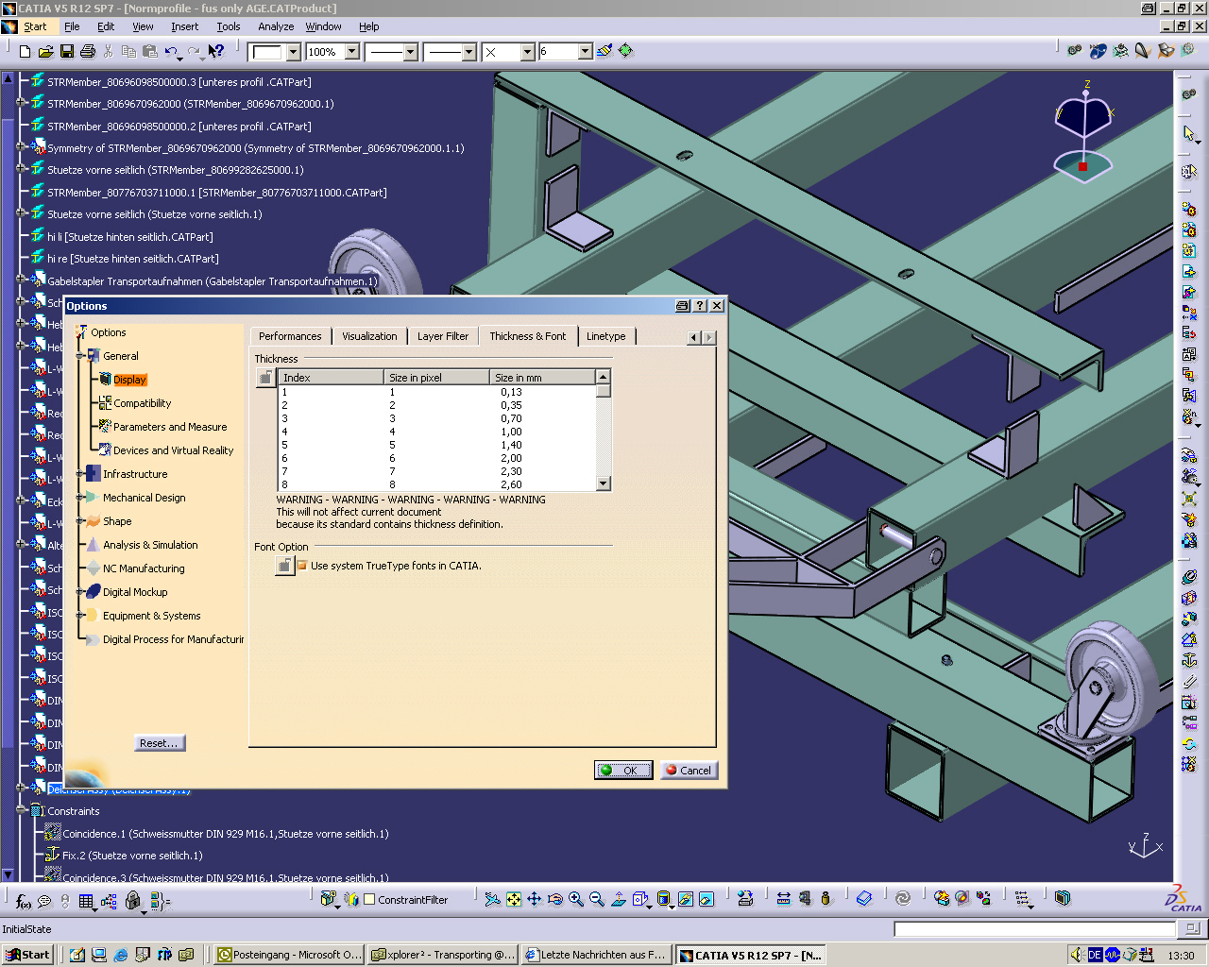Click the Formula f(x) icon
Image resolution: width=1209 pixels, height=967 pixels.
(x=23, y=902)
